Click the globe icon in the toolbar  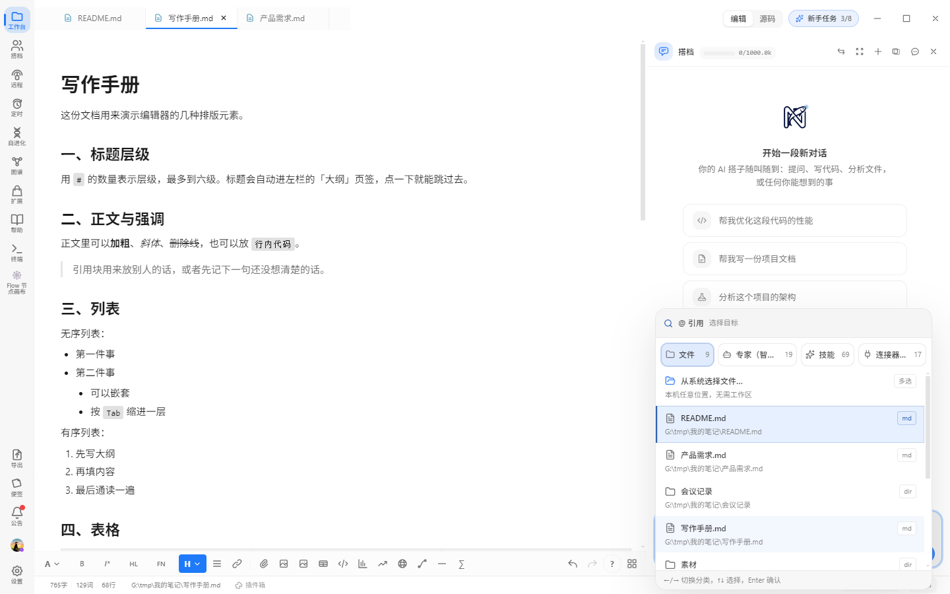click(x=402, y=564)
